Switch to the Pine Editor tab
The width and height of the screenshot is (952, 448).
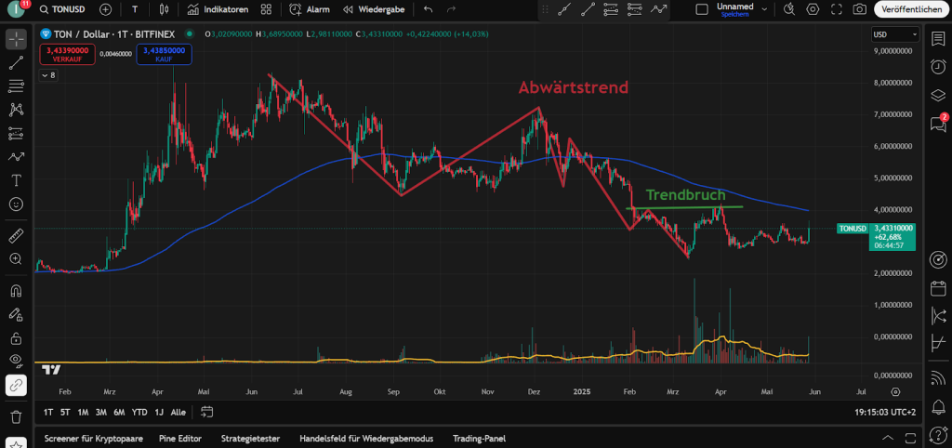click(180, 438)
